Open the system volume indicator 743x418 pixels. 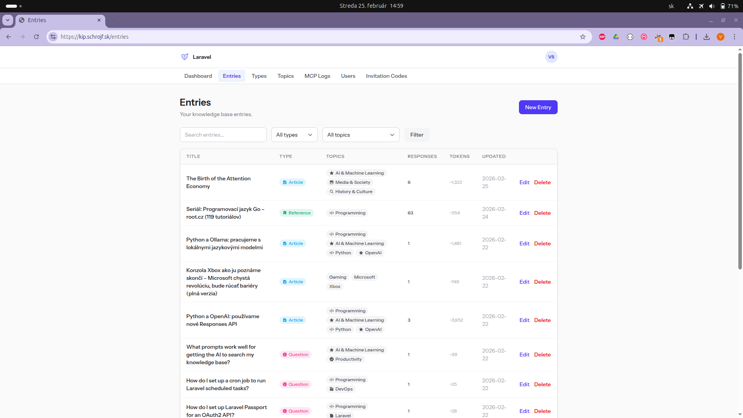tap(712, 6)
